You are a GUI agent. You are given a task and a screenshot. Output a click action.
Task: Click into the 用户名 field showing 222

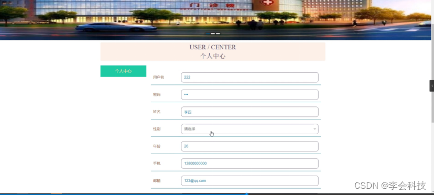[x=249, y=78]
